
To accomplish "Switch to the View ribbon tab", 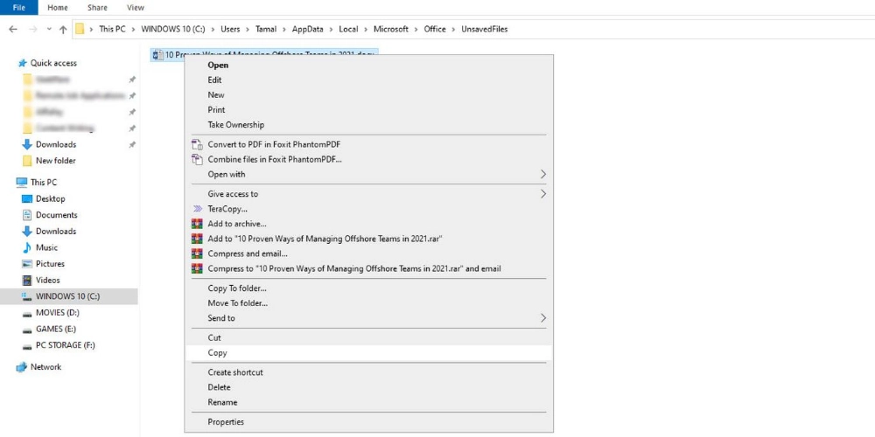I will 136,7.
